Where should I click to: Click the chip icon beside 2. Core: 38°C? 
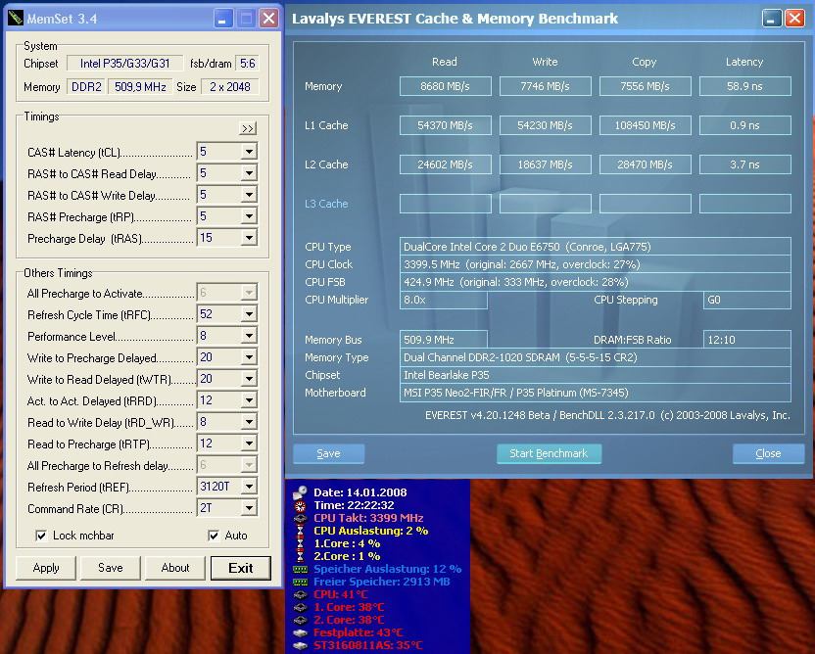click(300, 621)
